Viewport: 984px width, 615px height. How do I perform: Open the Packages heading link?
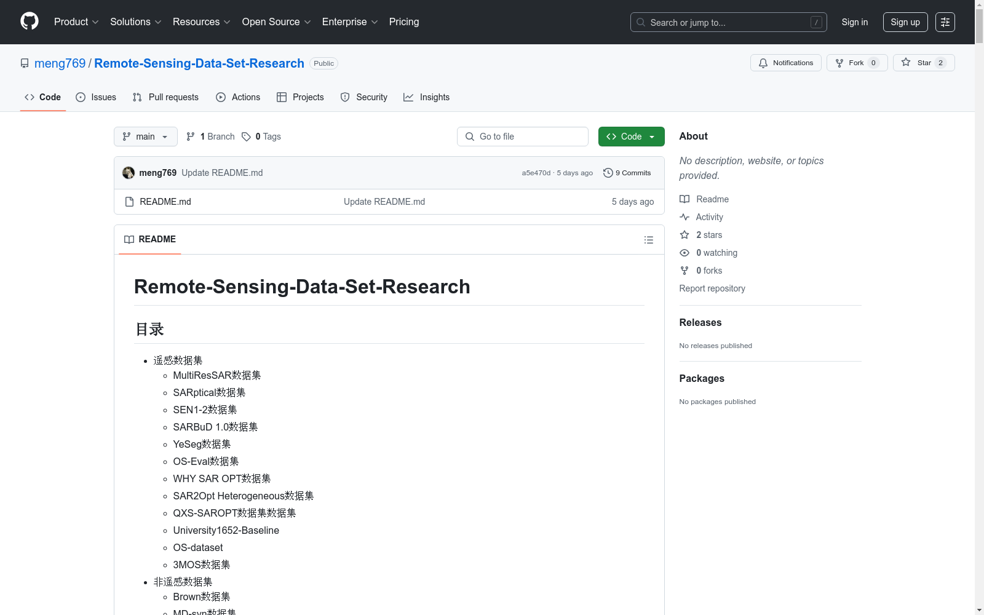pyautogui.click(x=702, y=378)
